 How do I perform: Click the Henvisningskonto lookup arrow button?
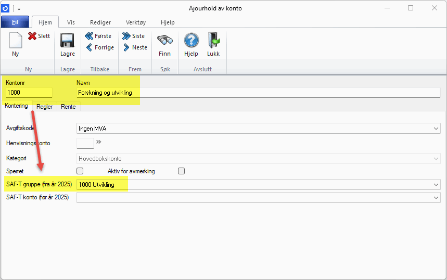[99, 142]
